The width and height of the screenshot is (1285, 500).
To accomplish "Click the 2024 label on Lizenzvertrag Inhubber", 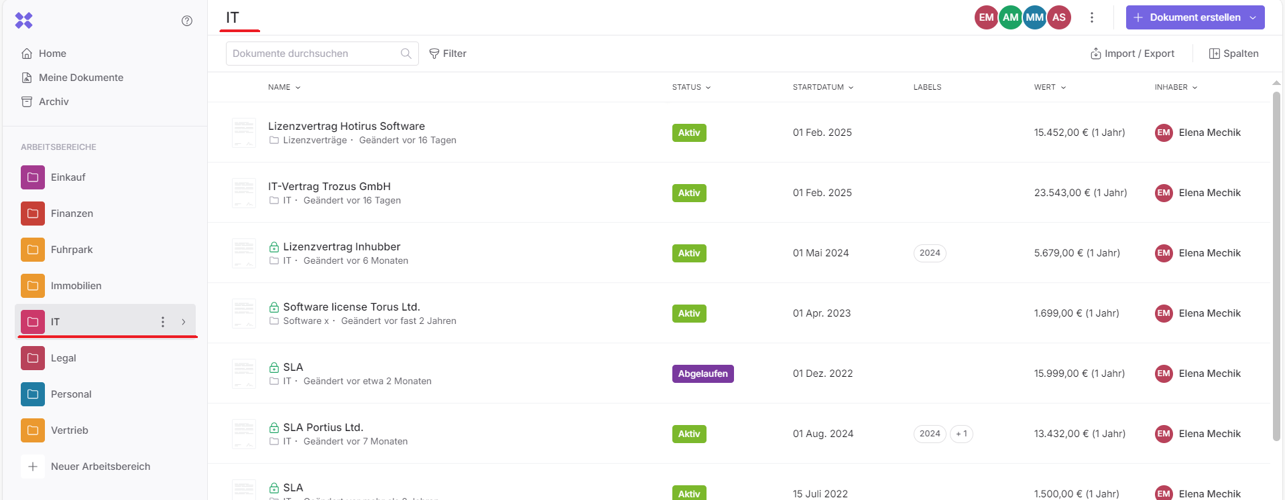I will point(930,253).
